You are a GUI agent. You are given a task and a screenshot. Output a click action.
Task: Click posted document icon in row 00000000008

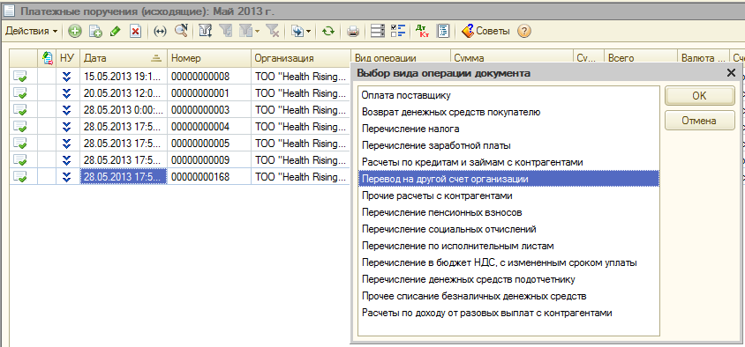coord(19,77)
